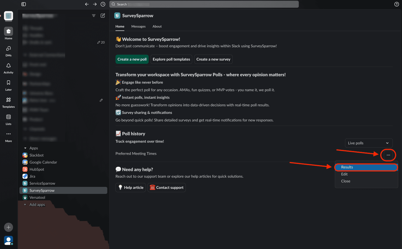Click the Search input field
The height and width of the screenshot is (249, 402).
pos(204,4)
